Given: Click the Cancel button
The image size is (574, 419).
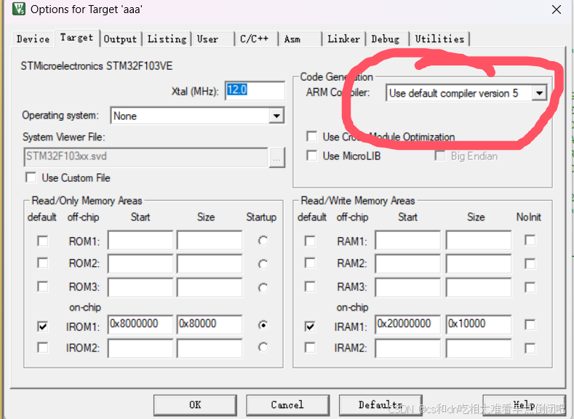Looking at the screenshot, I should click(x=288, y=404).
